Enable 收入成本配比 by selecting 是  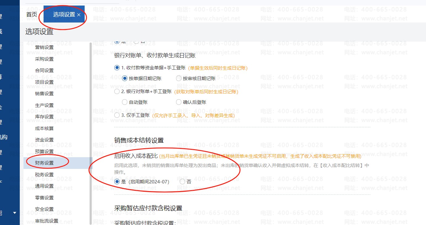pos(117,182)
